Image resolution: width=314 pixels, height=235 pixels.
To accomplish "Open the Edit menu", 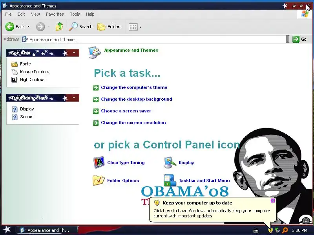I will coord(21,14).
